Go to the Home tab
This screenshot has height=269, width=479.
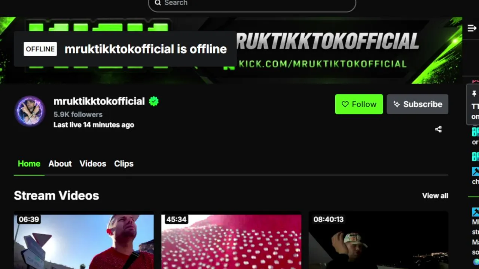[29, 164]
